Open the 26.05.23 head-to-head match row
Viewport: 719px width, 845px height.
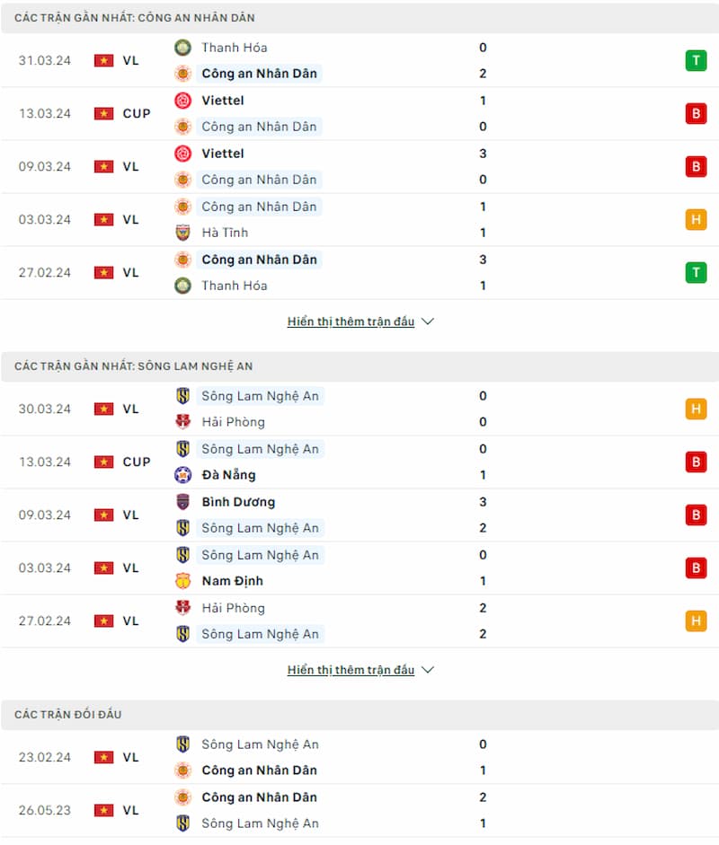click(x=359, y=810)
